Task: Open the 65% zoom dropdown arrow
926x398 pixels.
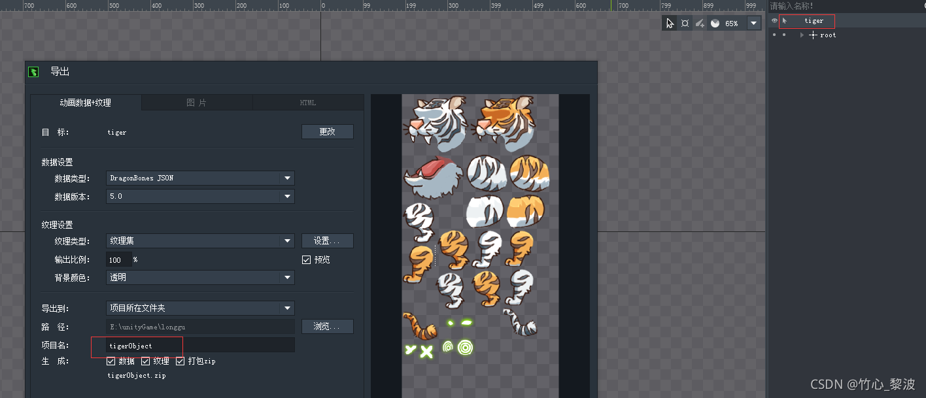Action: click(x=754, y=23)
